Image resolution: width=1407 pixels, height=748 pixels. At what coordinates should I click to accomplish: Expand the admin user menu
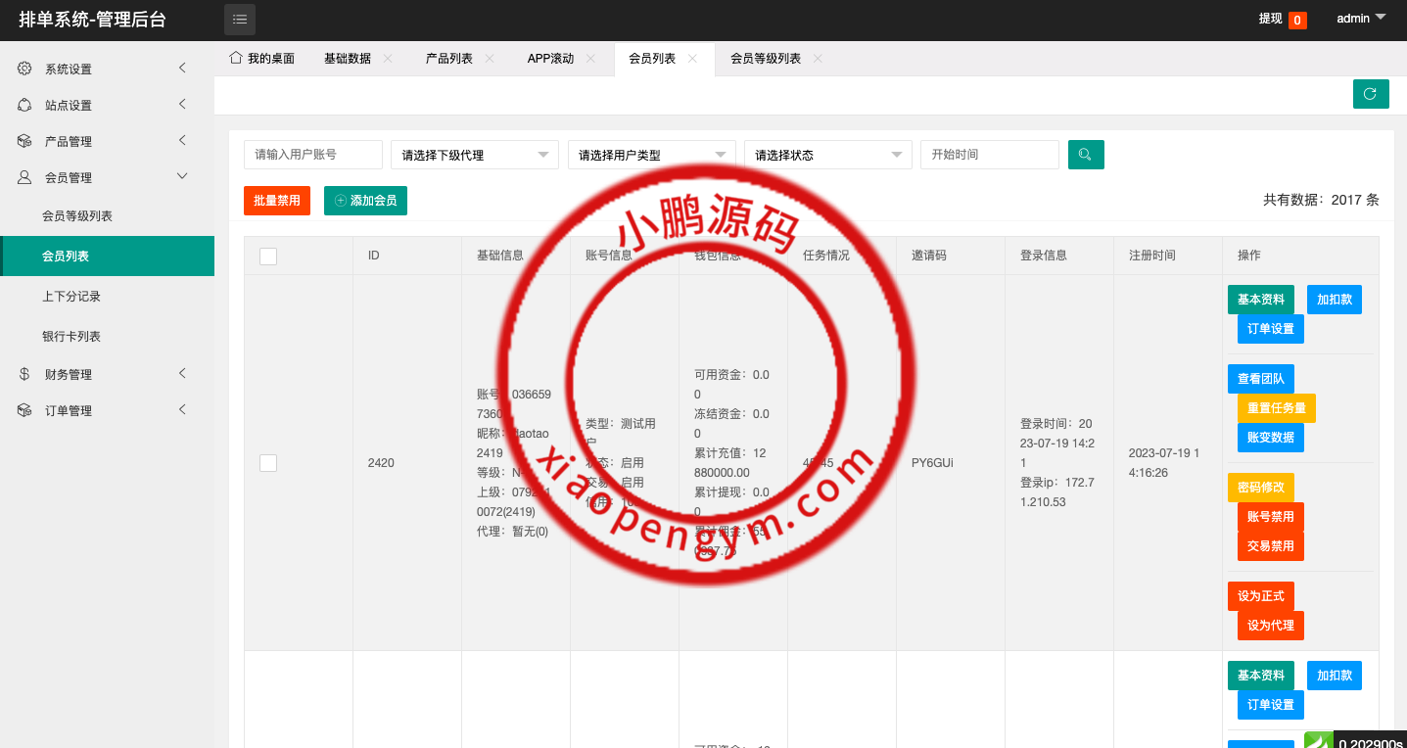coord(1361,19)
